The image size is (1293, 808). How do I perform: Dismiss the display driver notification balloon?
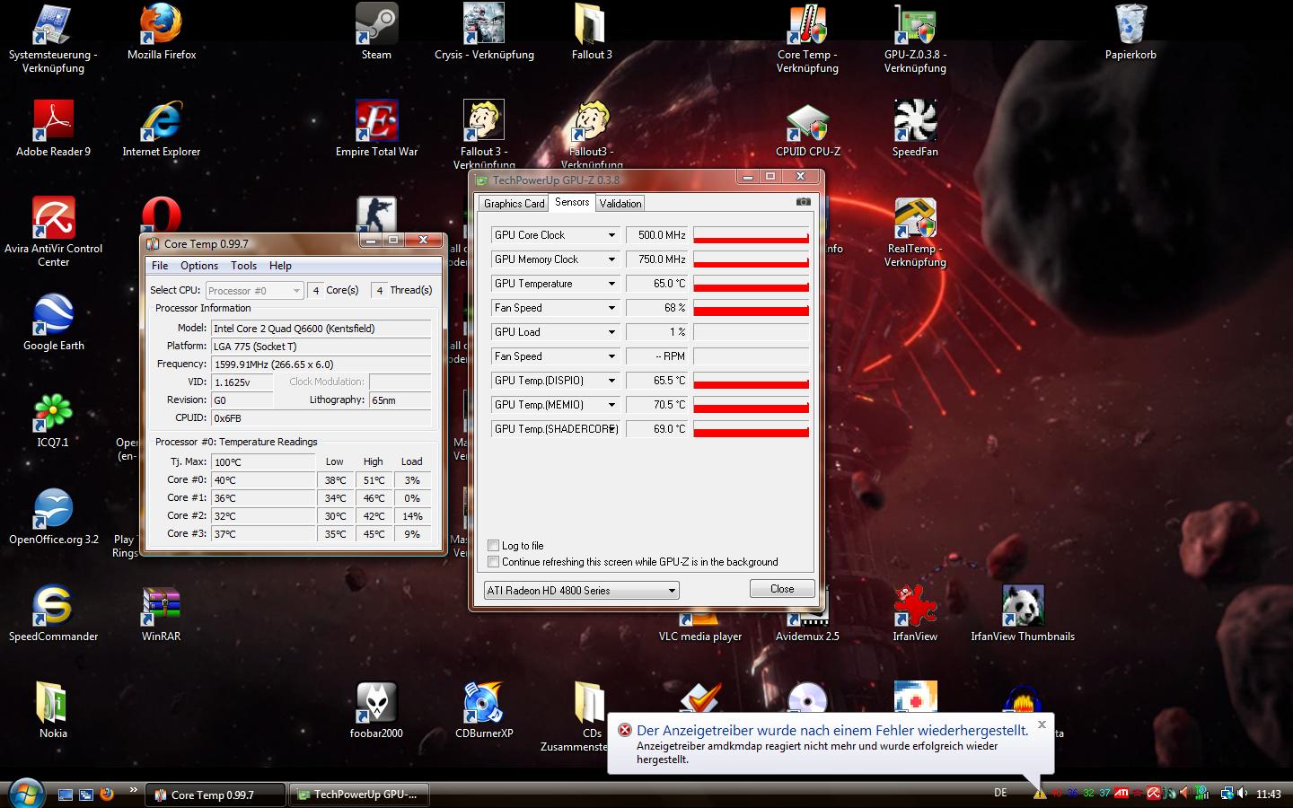tap(1042, 724)
